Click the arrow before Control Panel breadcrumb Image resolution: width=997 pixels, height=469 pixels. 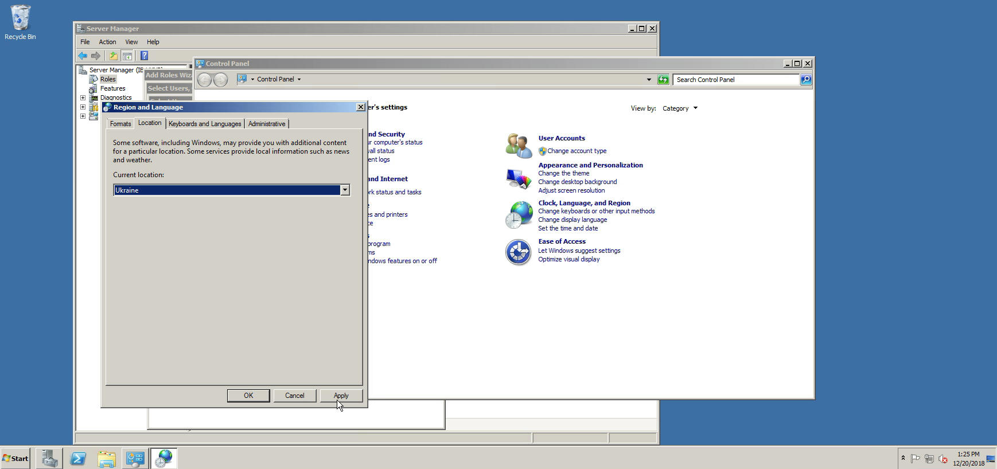[252, 79]
